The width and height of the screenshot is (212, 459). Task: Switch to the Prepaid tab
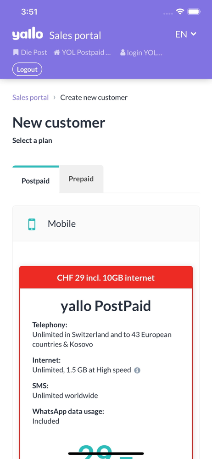(x=81, y=179)
